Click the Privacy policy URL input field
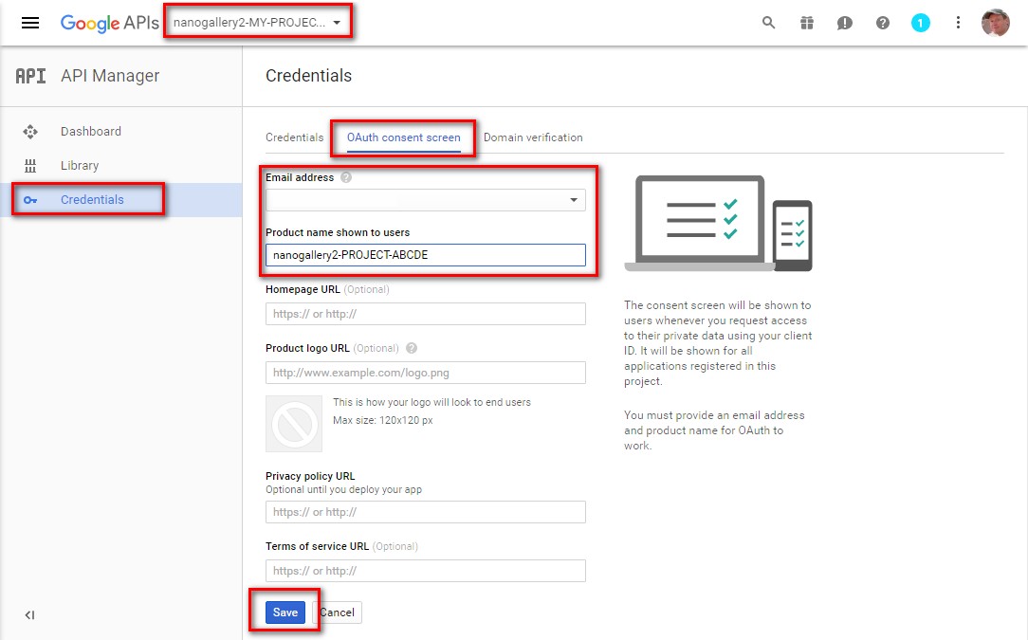Viewport: 1028px width, 640px height. [x=426, y=512]
